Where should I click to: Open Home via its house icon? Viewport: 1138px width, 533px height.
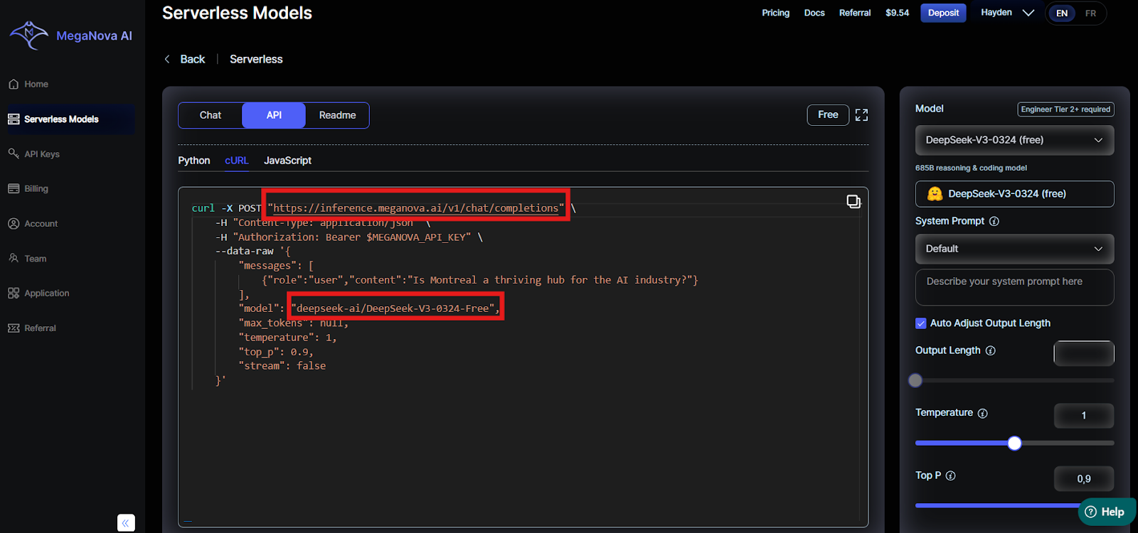[x=14, y=84]
